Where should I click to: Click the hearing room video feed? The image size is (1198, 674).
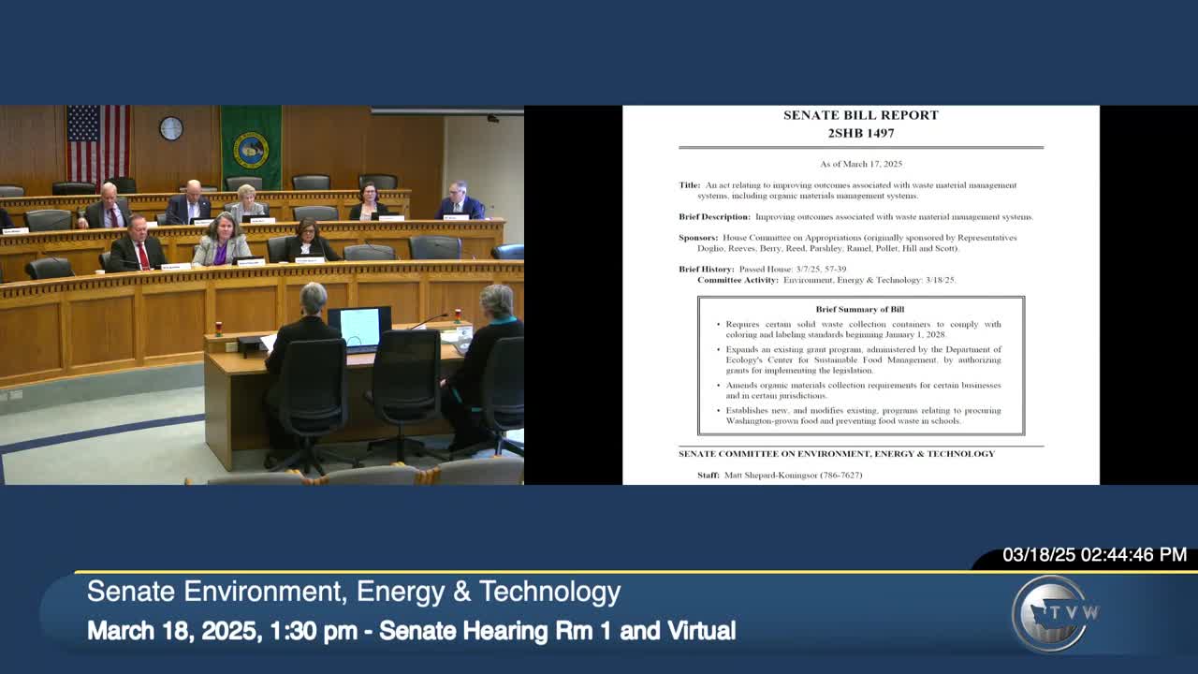pyautogui.click(x=262, y=295)
